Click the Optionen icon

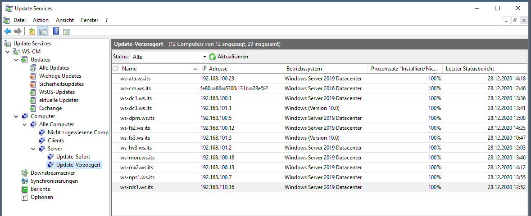click(x=25, y=197)
